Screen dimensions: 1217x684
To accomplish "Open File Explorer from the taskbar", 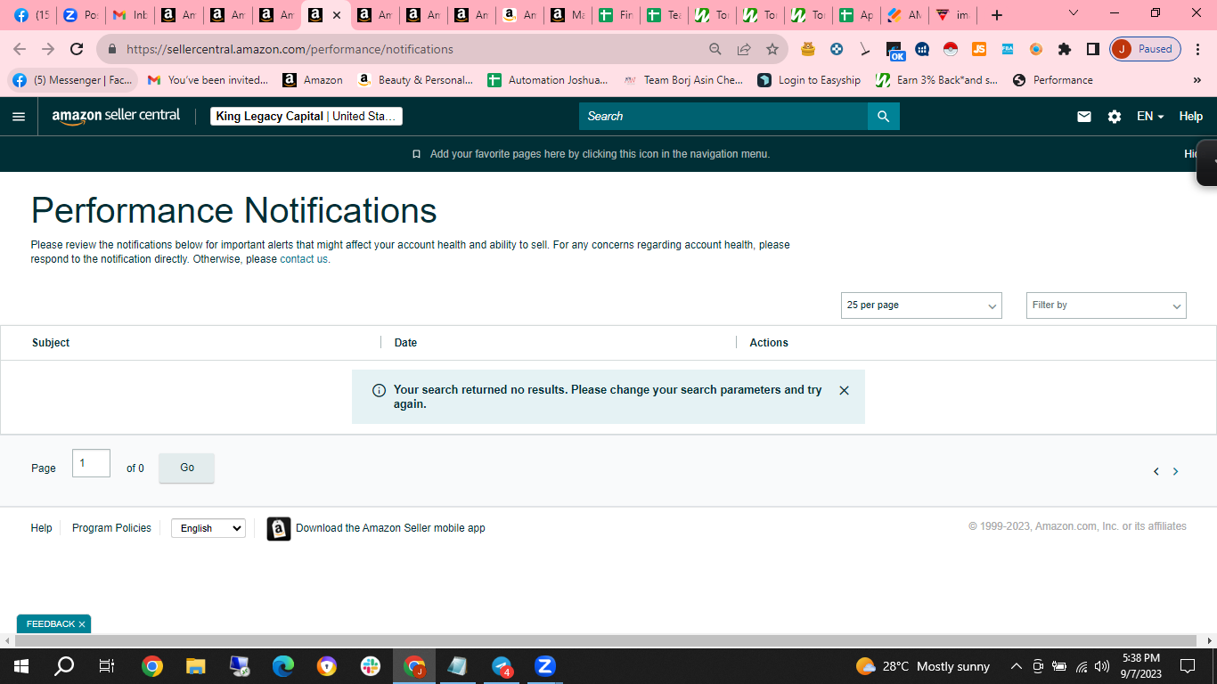I will click(x=196, y=666).
